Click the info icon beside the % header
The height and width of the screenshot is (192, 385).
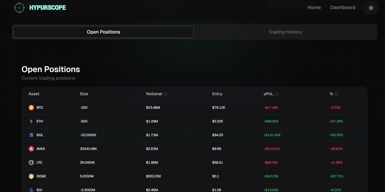336,94
